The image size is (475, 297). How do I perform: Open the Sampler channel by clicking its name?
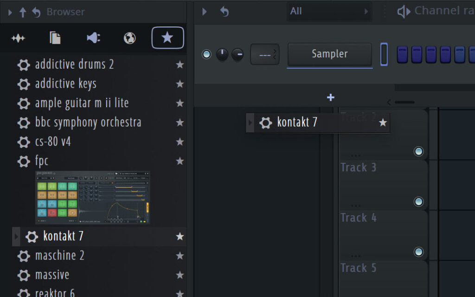coord(329,54)
